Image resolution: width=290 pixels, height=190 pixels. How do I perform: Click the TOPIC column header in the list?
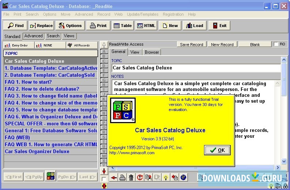click(50, 53)
